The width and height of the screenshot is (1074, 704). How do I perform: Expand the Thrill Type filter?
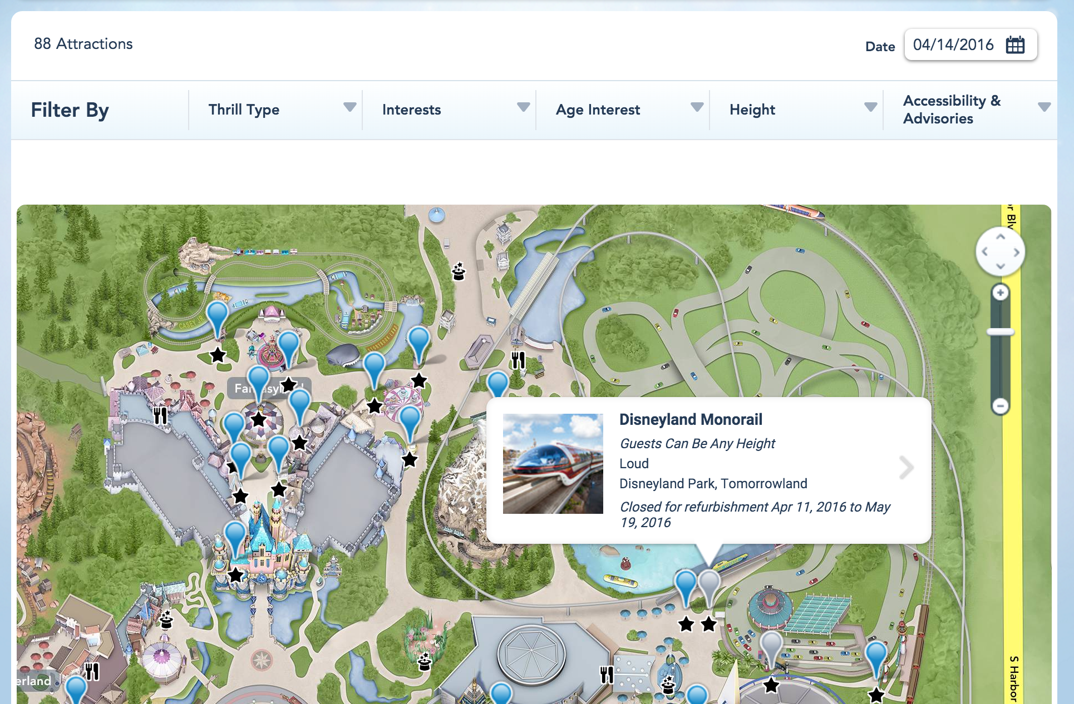pyautogui.click(x=275, y=110)
